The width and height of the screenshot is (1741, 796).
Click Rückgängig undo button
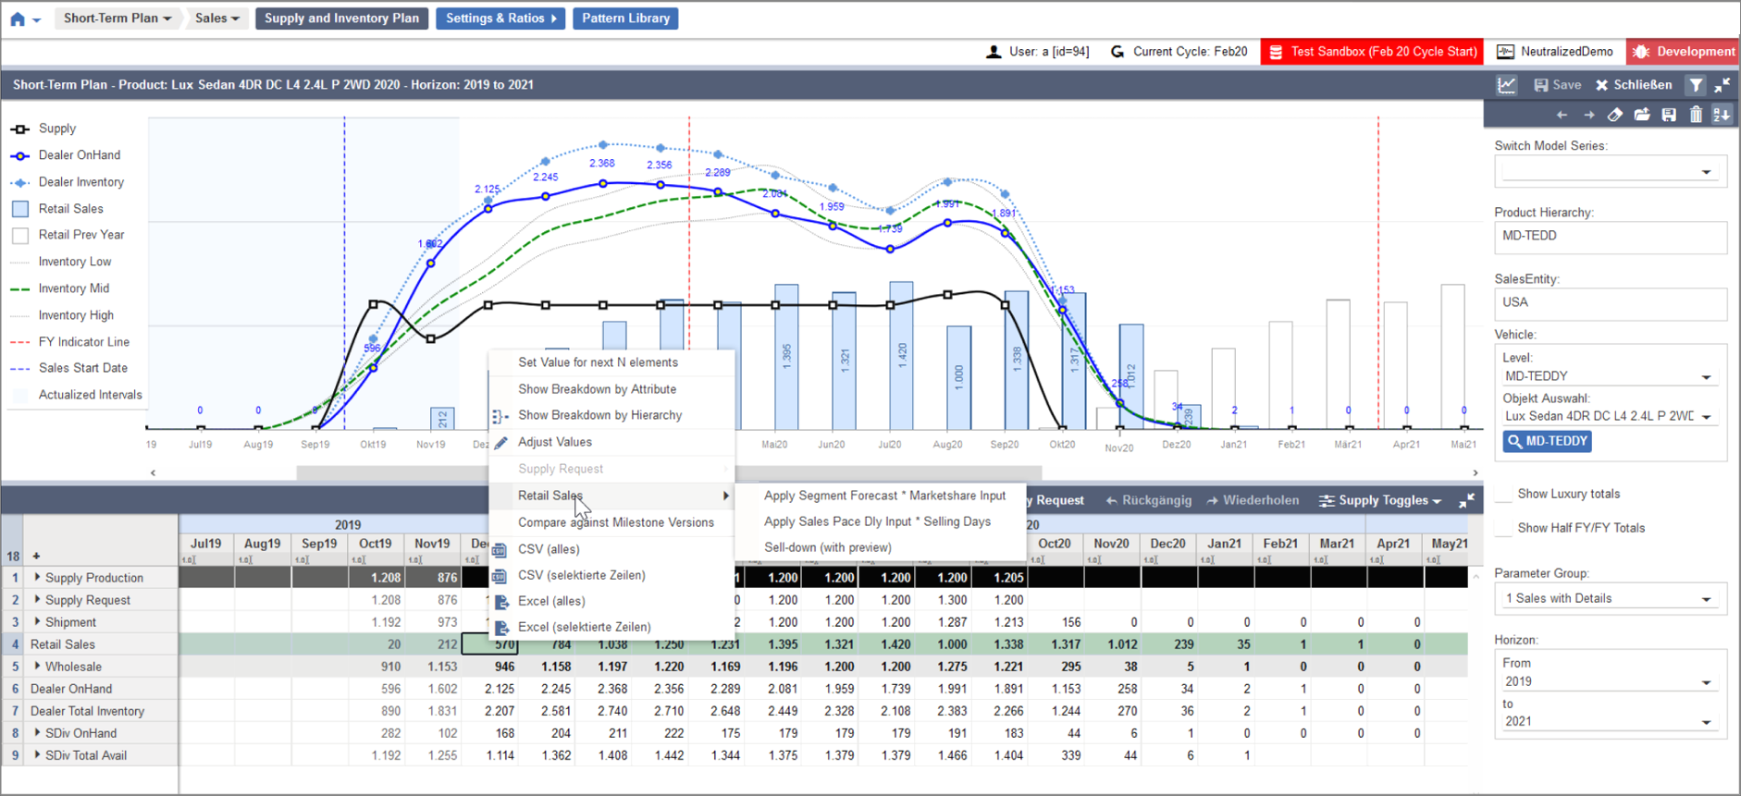coord(1149,501)
